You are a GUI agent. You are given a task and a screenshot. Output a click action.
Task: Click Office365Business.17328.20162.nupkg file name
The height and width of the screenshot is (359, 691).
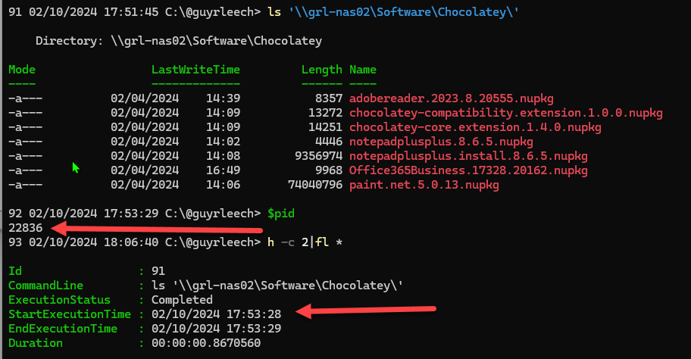point(468,170)
